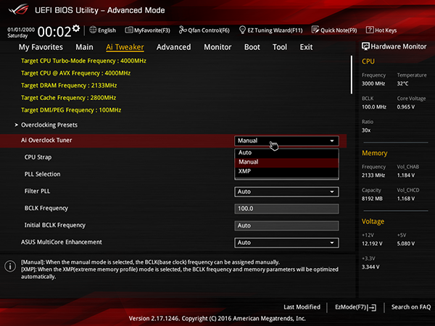This screenshot has height=326, width=435.
Task: Show Hot Keys question mark icon
Action: point(370,30)
